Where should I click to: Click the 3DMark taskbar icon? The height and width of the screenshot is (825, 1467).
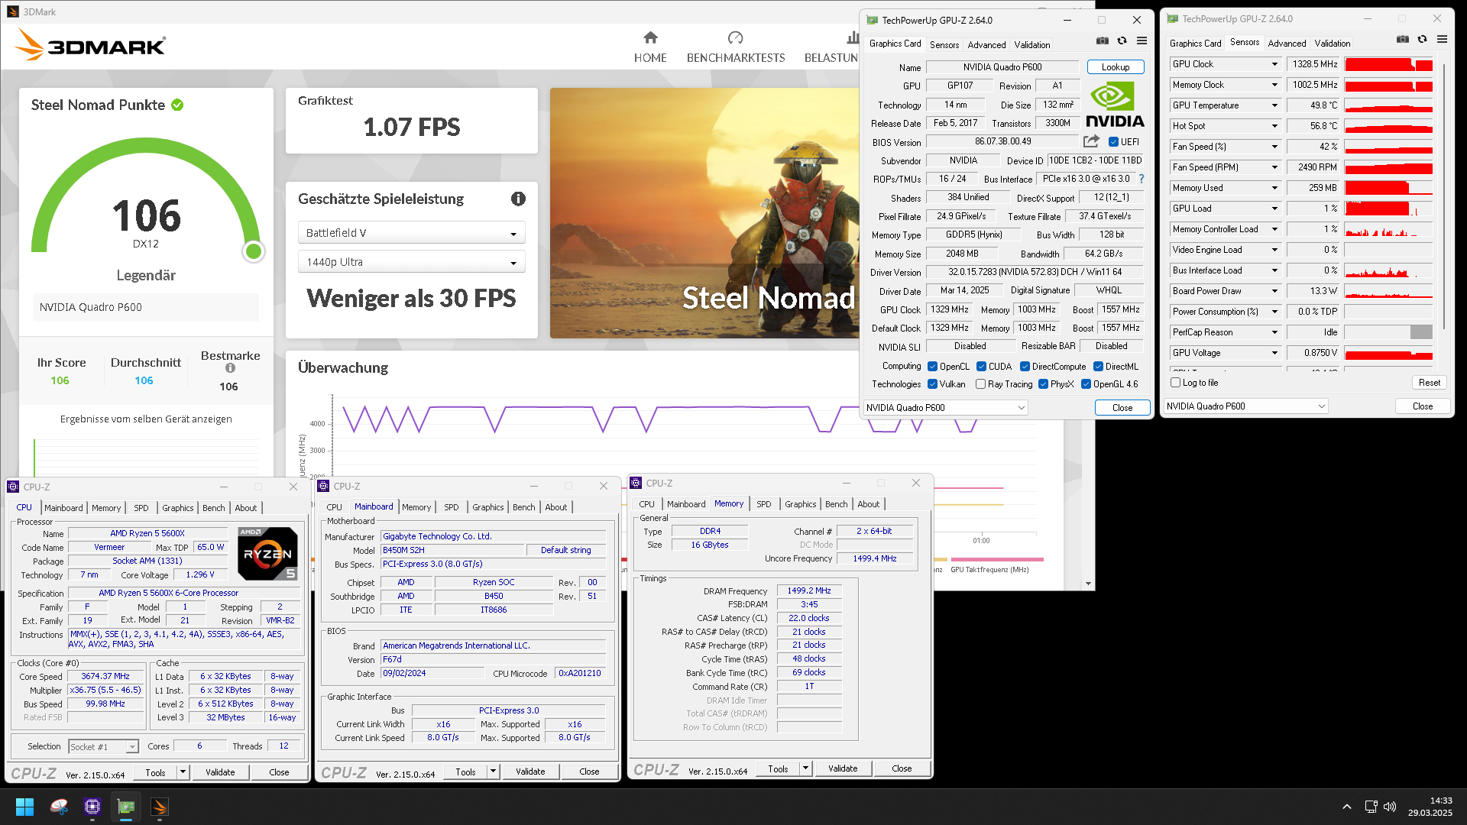tap(160, 807)
